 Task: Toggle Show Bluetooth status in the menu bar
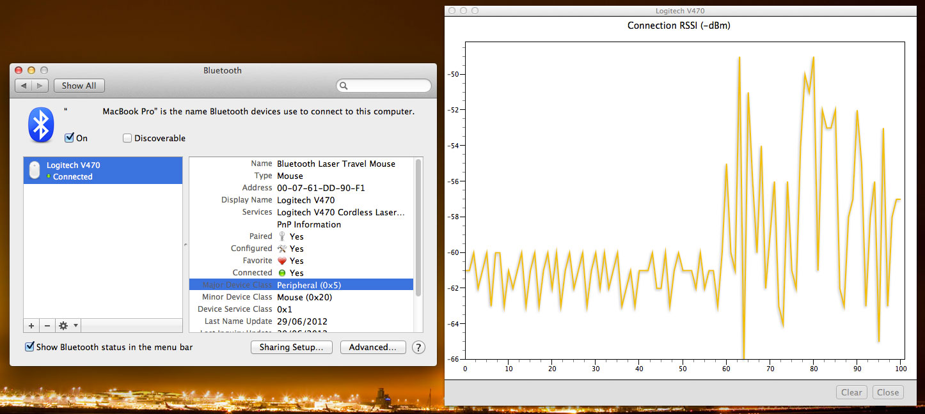click(x=29, y=347)
